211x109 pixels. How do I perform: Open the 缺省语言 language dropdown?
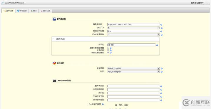point(133,68)
